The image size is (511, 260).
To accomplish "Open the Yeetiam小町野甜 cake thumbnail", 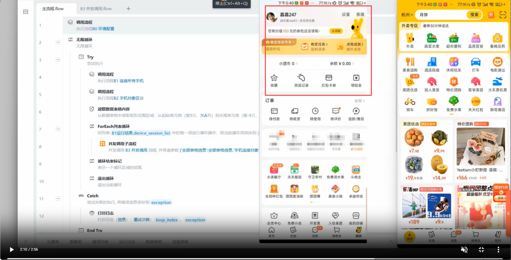I will (481, 147).
